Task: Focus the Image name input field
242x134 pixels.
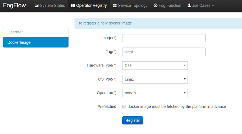Action: click(x=164, y=38)
